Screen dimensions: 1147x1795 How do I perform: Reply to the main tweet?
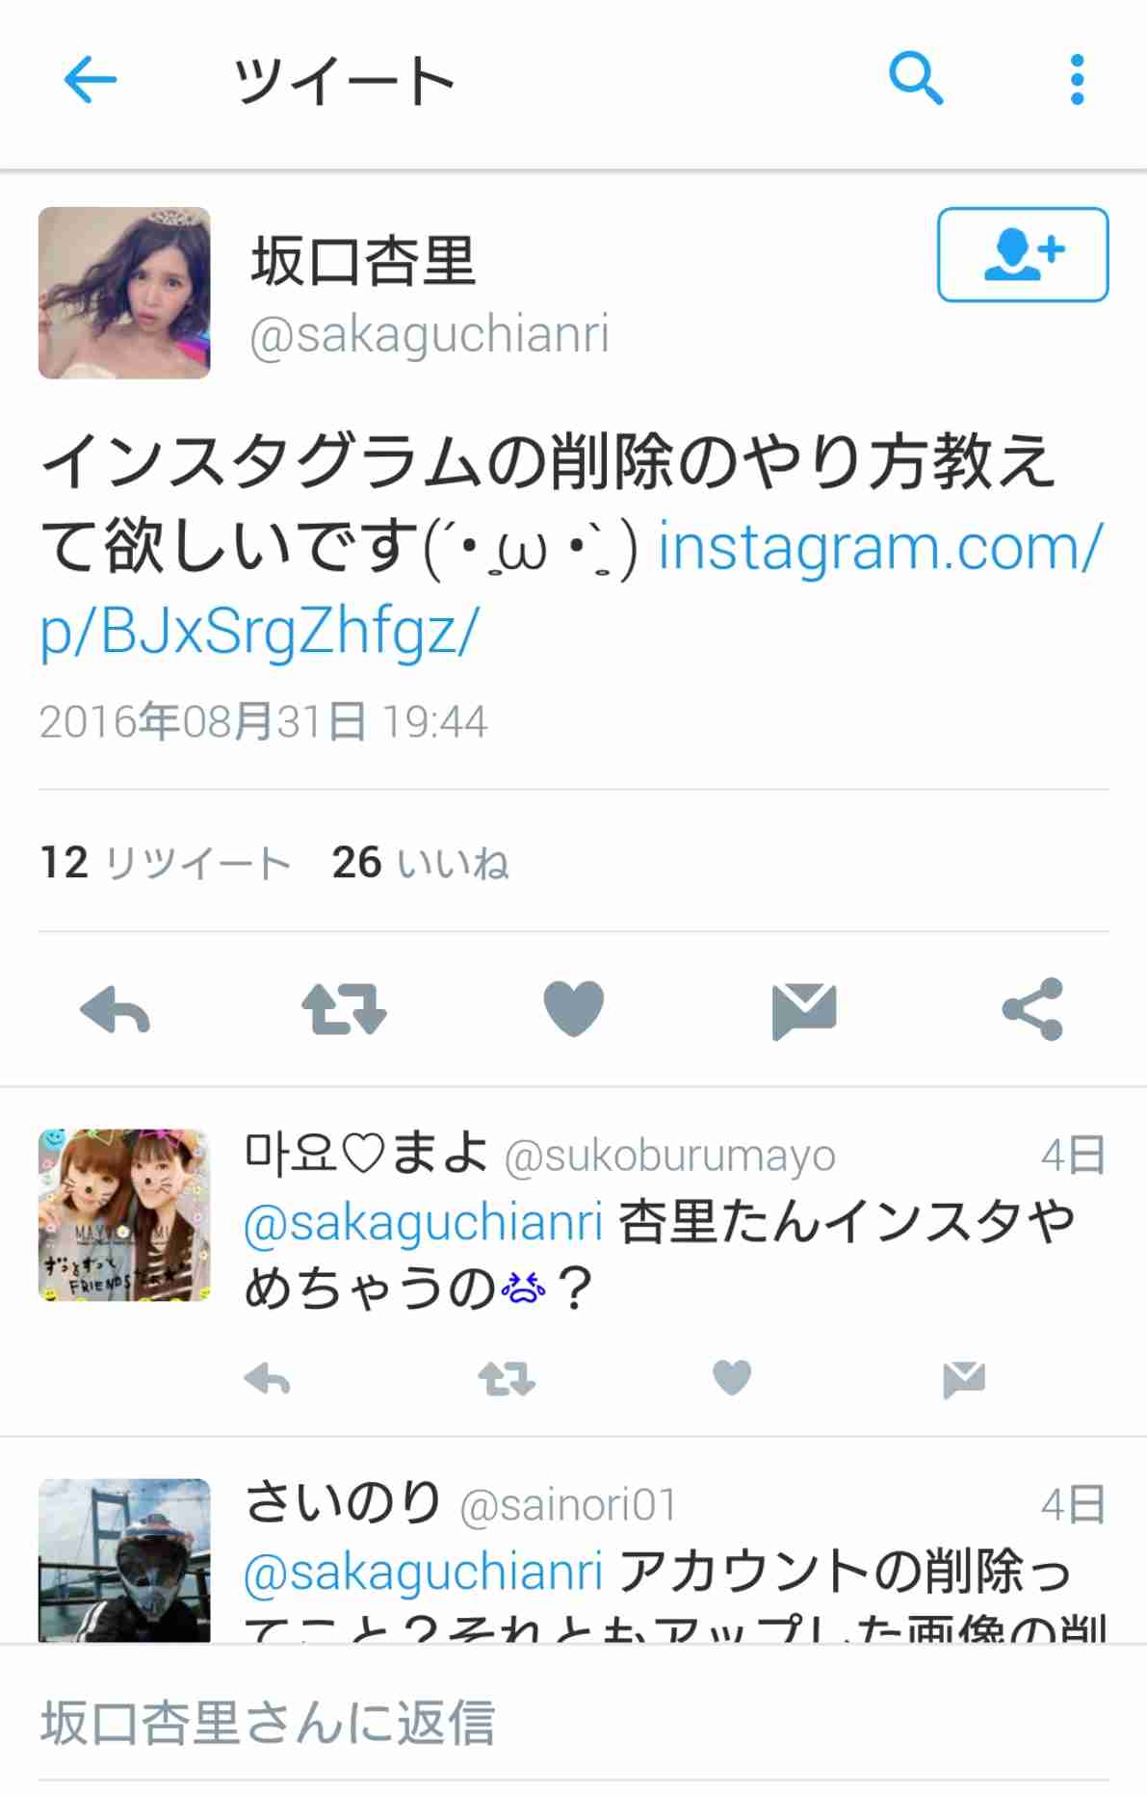point(115,1009)
